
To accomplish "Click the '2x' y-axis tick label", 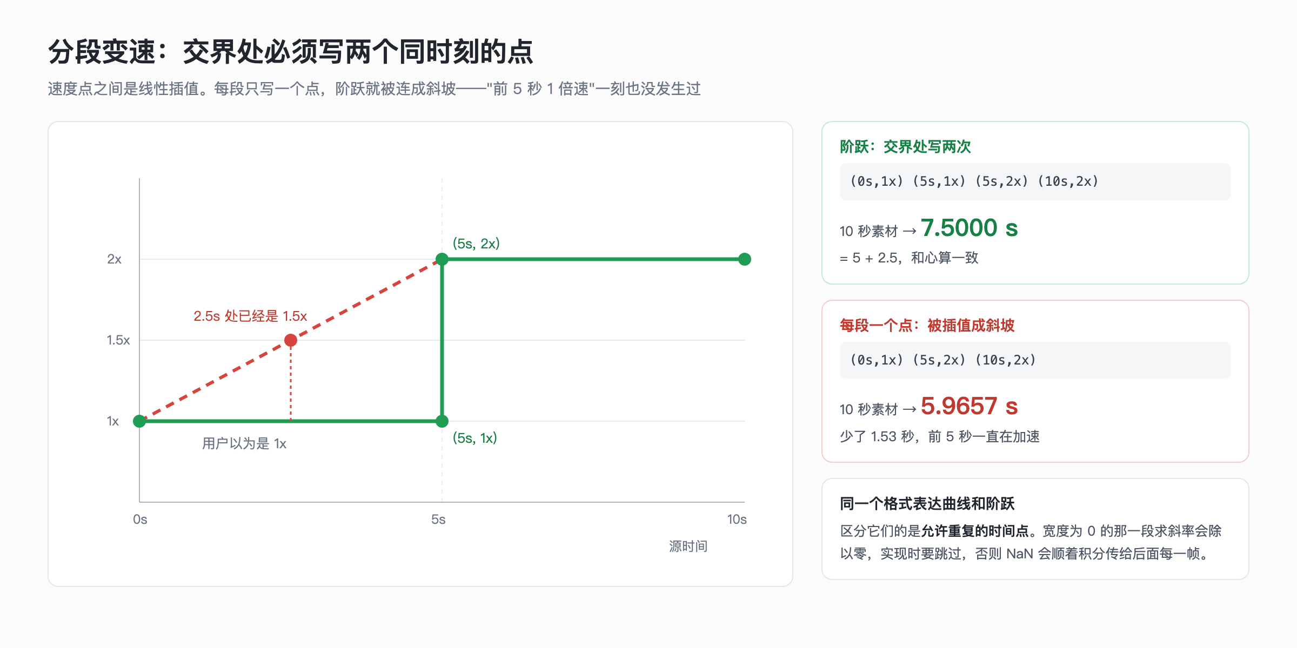I will pos(114,259).
